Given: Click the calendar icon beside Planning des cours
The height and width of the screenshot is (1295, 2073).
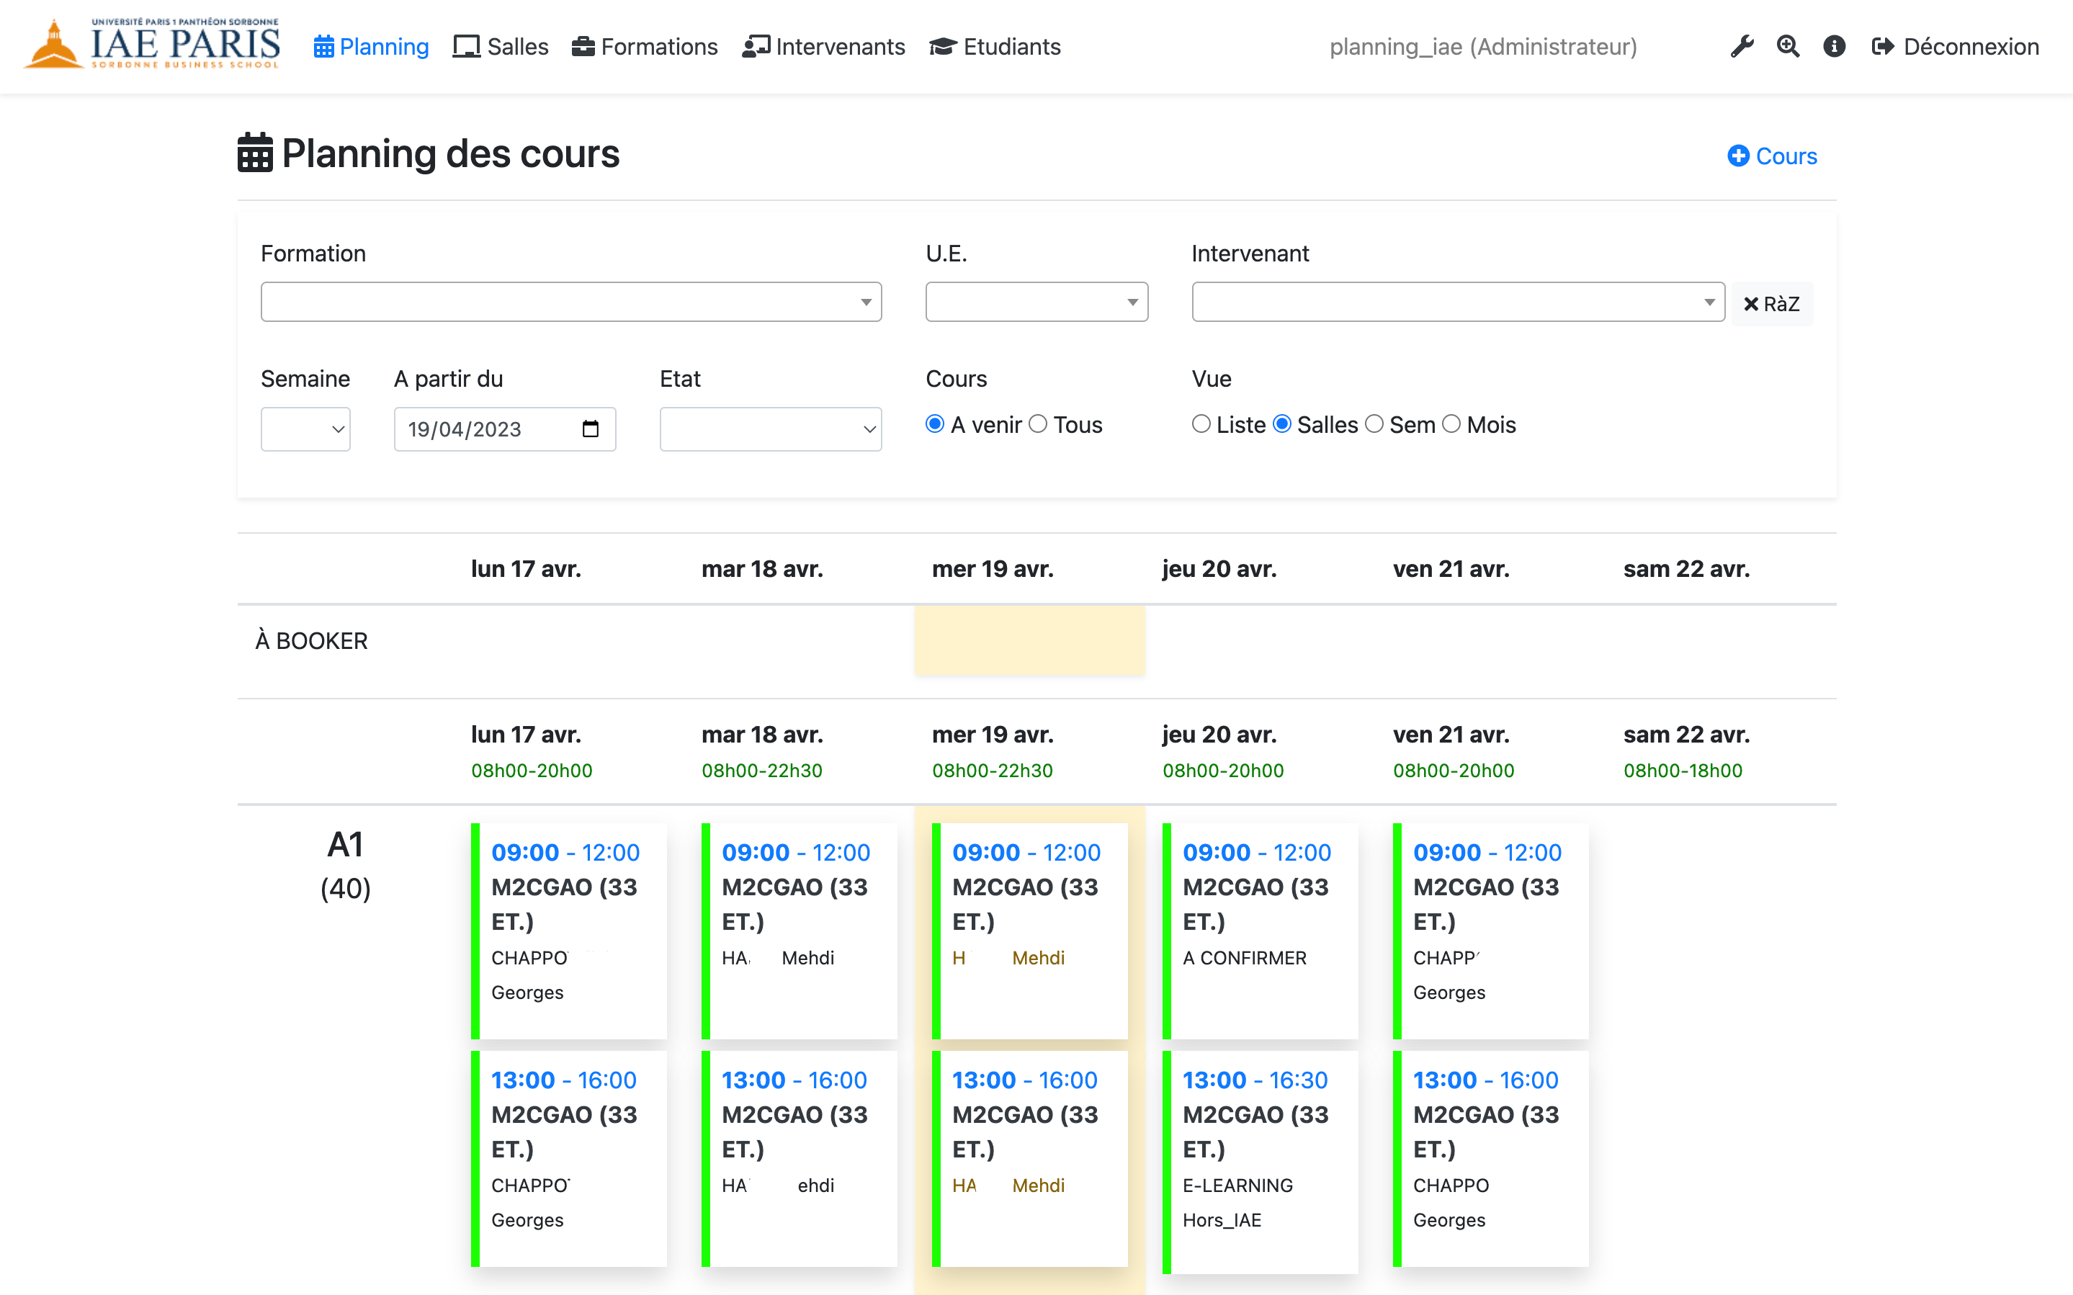Looking at the screenshot, I should 255,153.
